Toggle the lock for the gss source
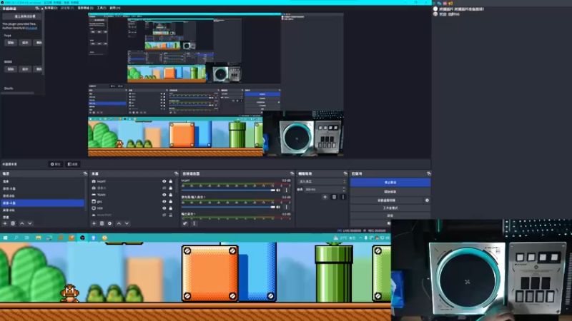The image size is (572, 321). [170, 201]
